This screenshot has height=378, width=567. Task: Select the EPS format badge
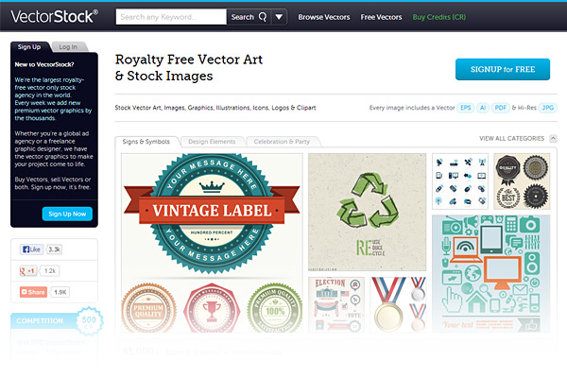466,109
